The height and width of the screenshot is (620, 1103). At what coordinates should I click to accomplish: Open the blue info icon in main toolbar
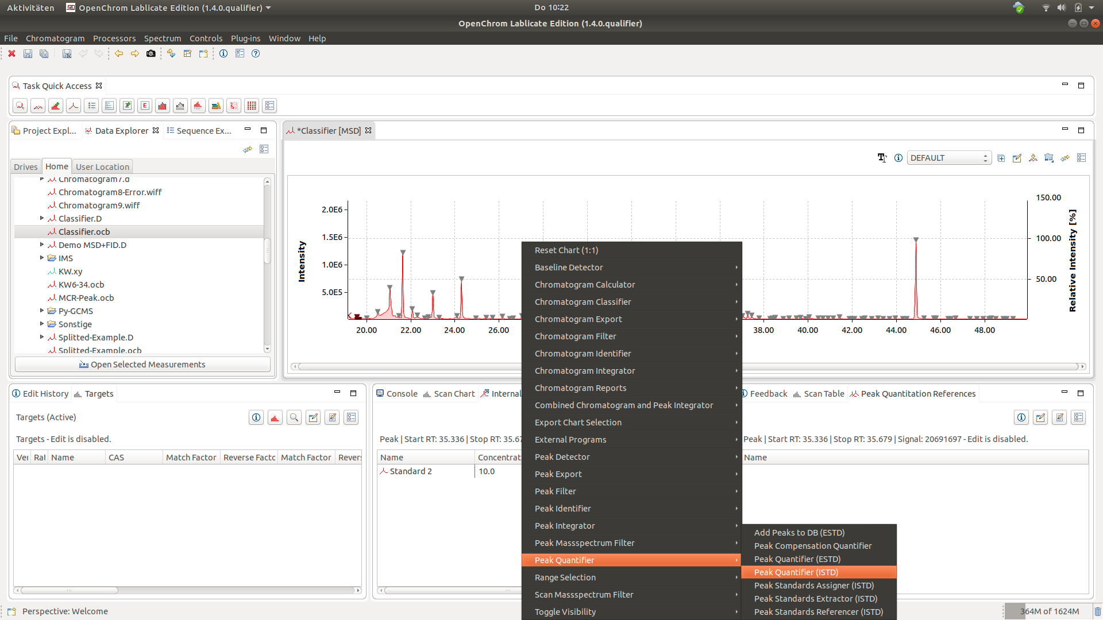[x=223, y=53]
